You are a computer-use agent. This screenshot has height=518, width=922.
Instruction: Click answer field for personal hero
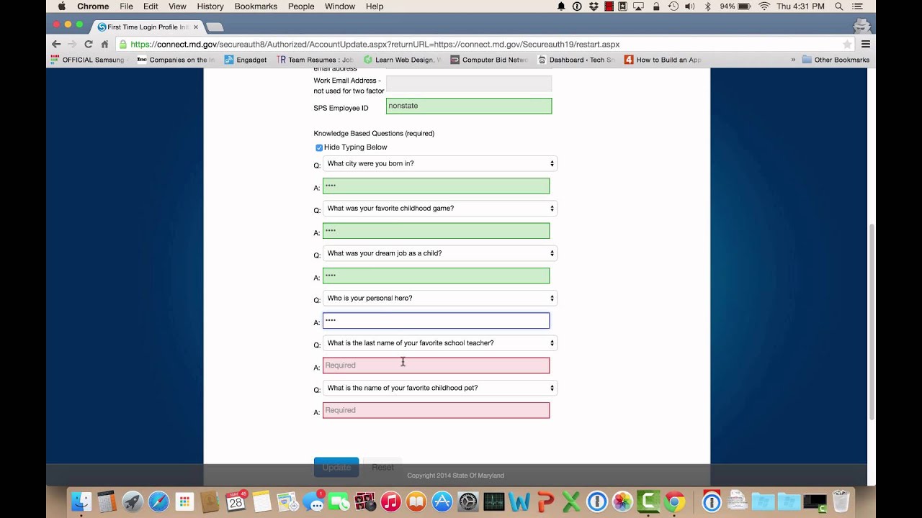[436, 321]
